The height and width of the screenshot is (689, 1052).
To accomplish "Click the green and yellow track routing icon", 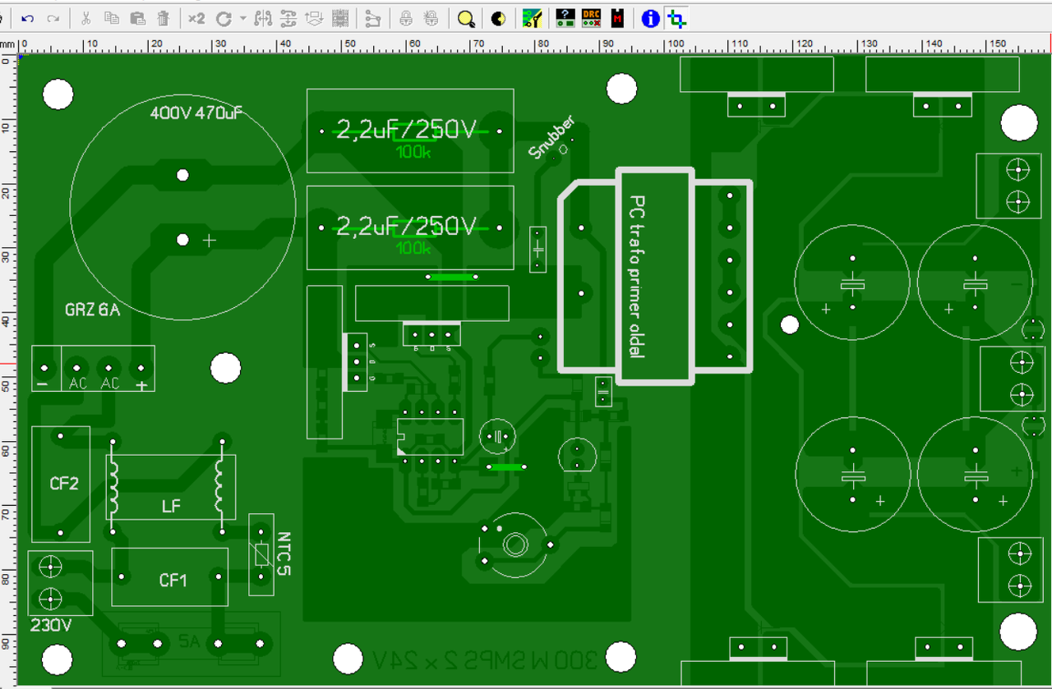I will click(532, 18).
